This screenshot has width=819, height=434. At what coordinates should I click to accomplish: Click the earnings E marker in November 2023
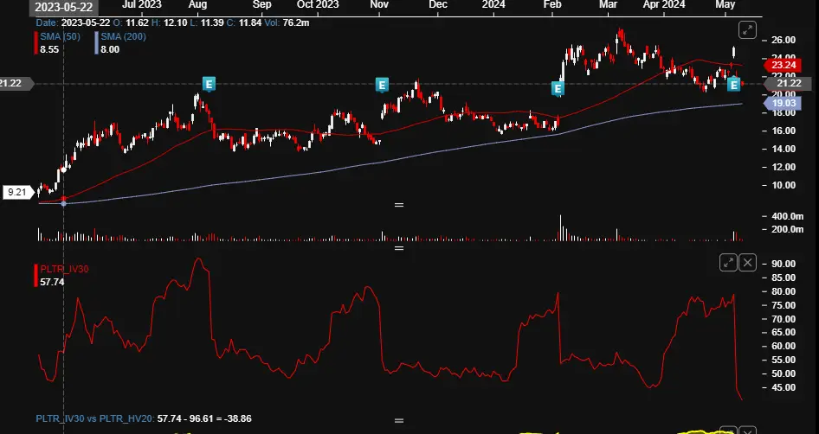pyautogui.click(x=382, y=85)
